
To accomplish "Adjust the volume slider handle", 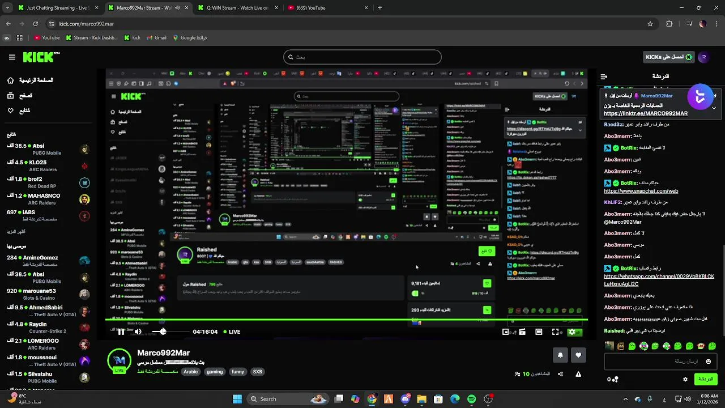I will click(163, 331).
